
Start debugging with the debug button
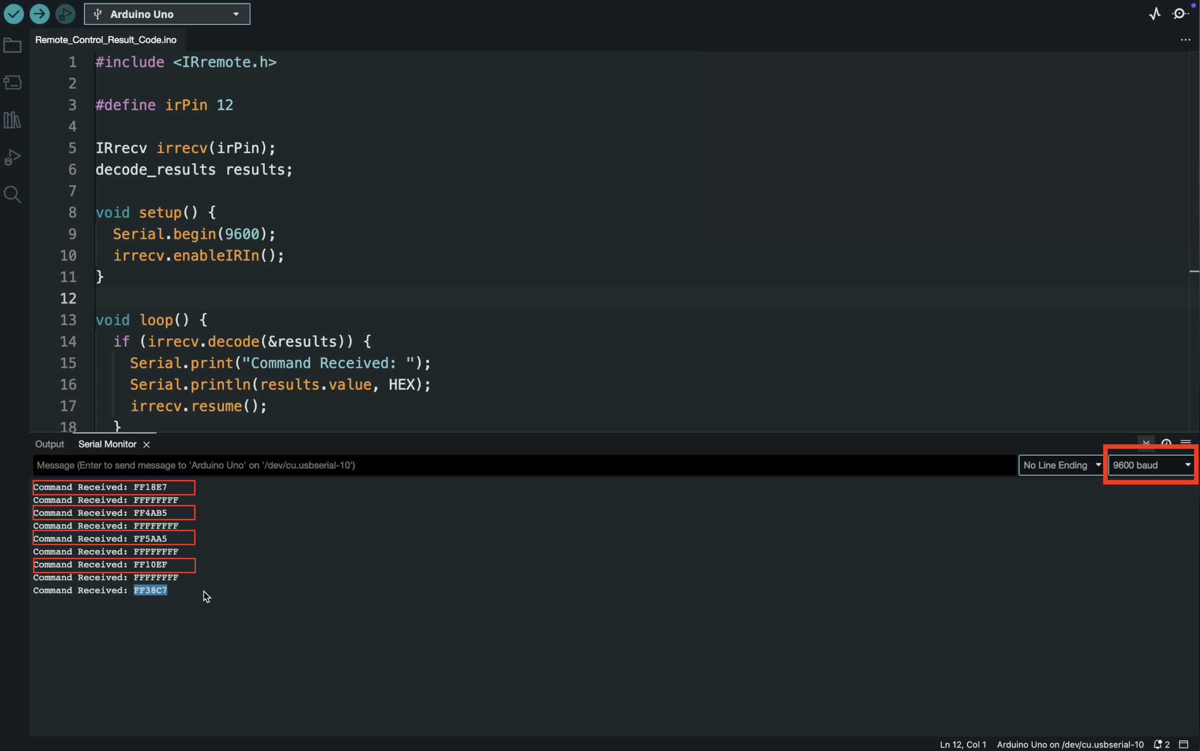pyautogui.click(x=65, y=14)
